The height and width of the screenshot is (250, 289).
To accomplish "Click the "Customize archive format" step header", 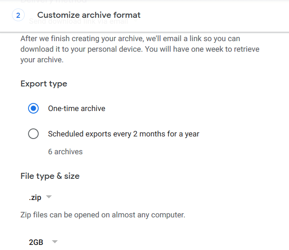I will 89,15.
